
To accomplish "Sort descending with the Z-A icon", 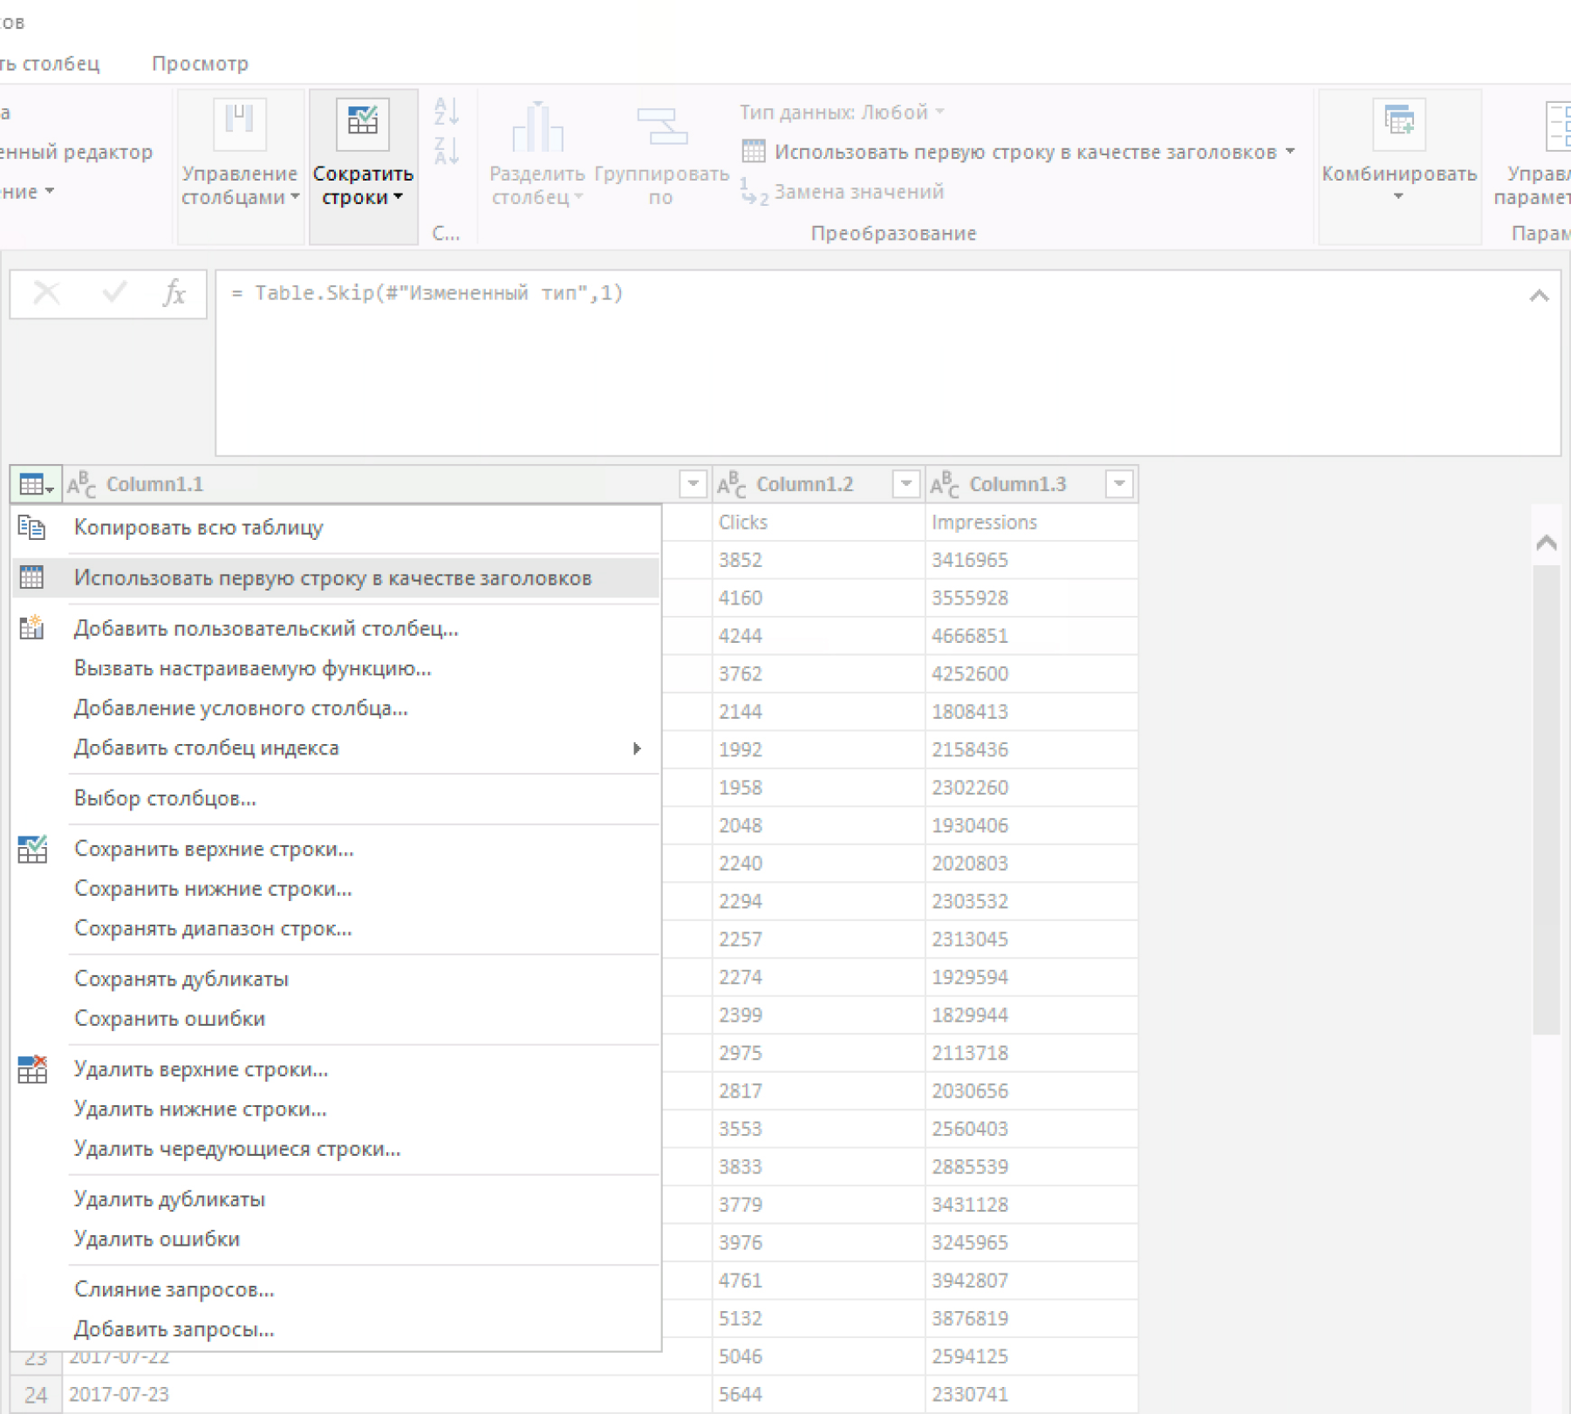I will pyautogui.click(x=447, y=151).
